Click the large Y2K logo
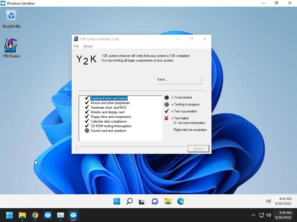Image resolution: width=297 pixels, height=222 pixels. click(x=86, y=60)
